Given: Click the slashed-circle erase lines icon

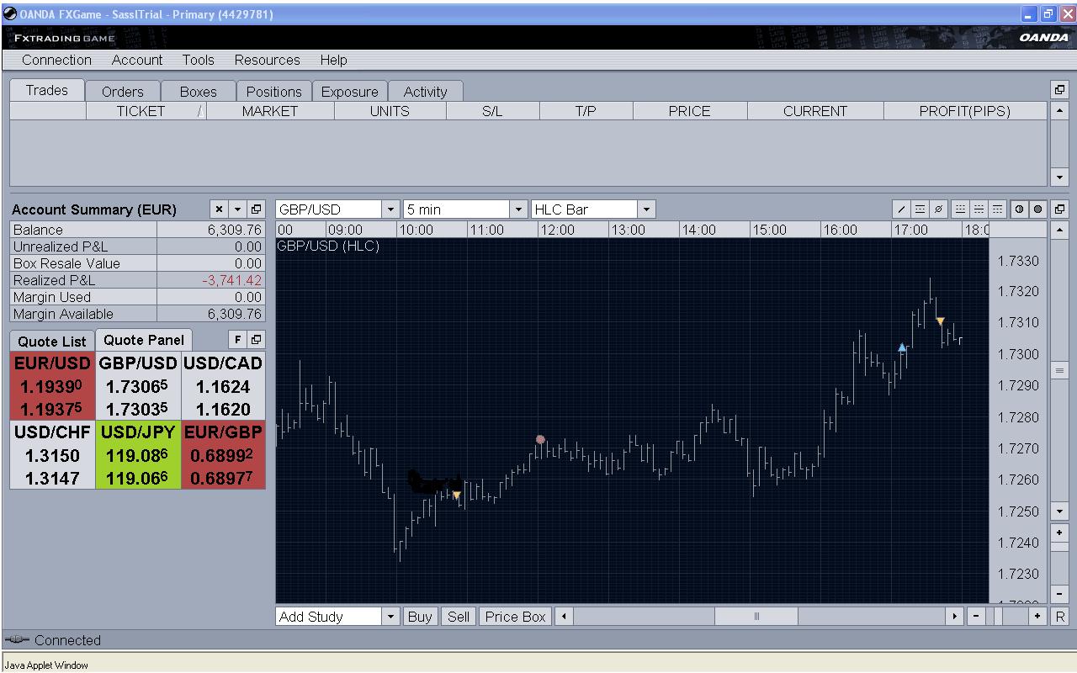Looking at the screenshot, I should point(939,209).
